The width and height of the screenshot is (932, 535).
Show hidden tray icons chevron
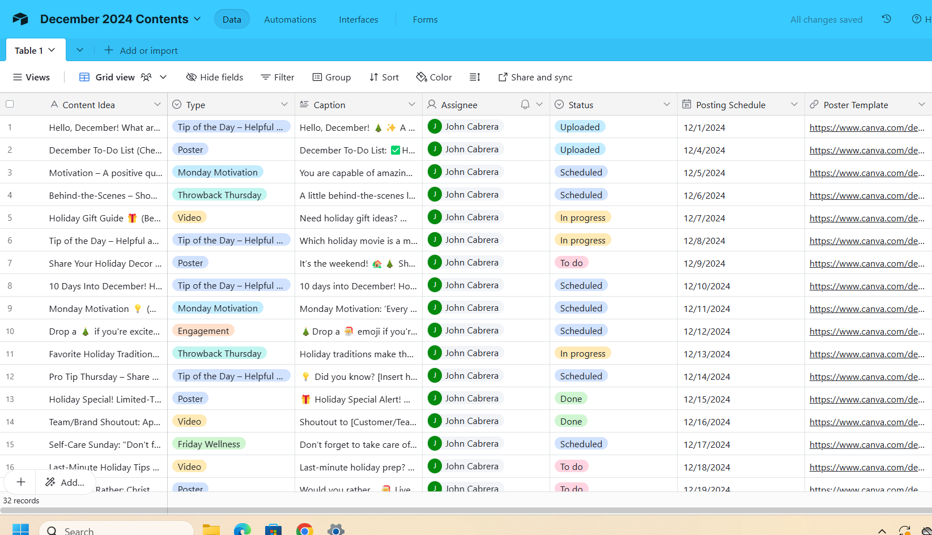click(882, 530)
